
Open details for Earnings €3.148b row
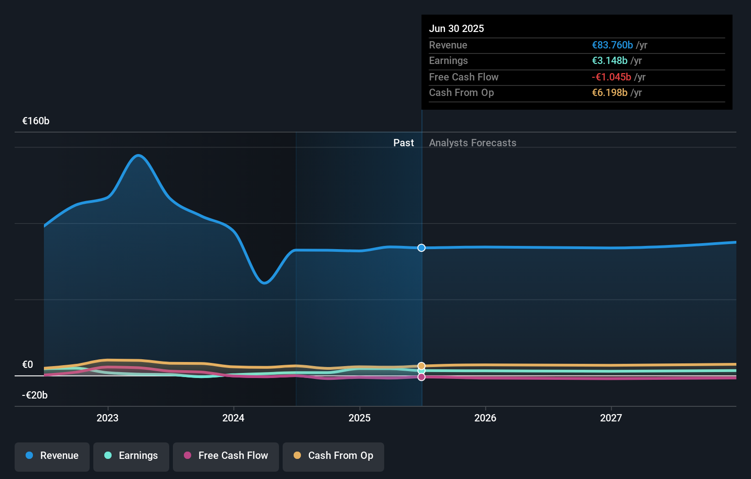pos(608,60)
